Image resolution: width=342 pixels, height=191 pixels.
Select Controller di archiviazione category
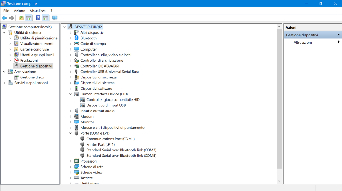click(x=102, y=60)
